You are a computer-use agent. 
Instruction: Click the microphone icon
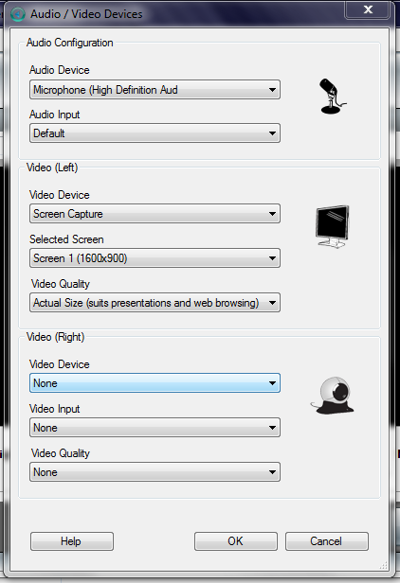tap(332, 96)
